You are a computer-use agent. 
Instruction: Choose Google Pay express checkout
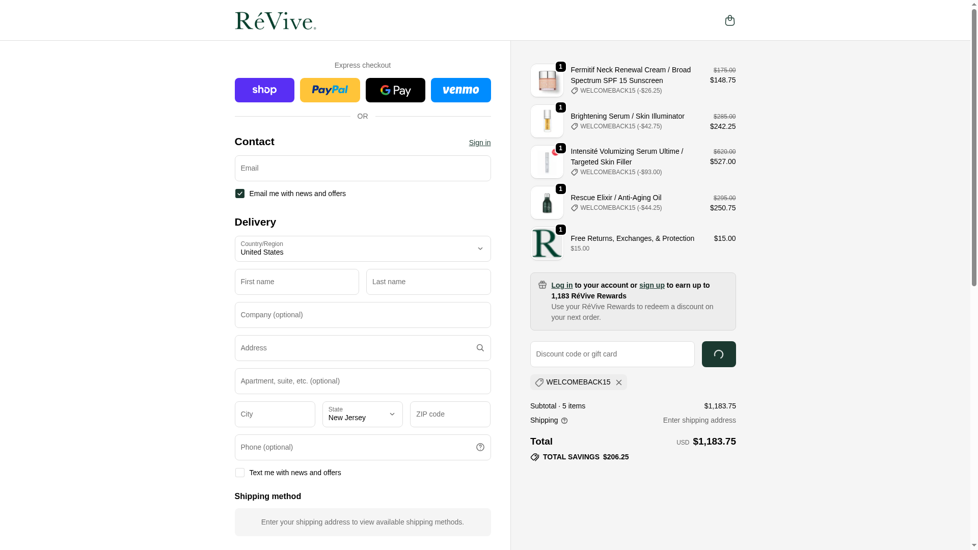[x=395, y=90]
